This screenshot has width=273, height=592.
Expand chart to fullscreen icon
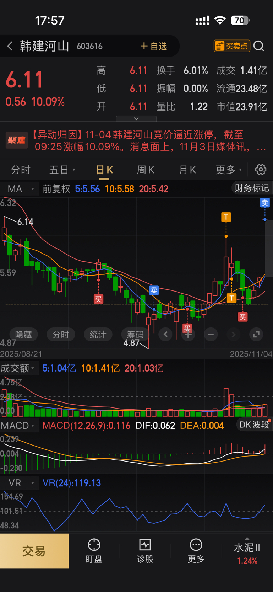[256, 335]
